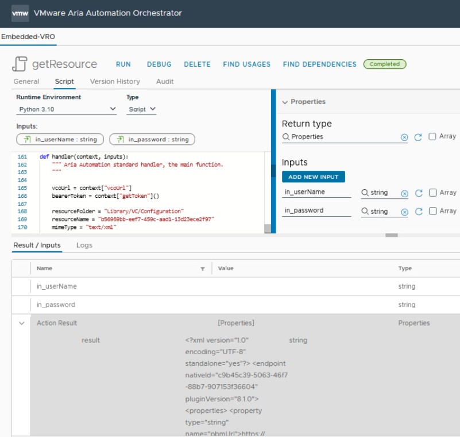Click the blue panel splitter bar
This screenshot has width=460, height=437.
273,162
